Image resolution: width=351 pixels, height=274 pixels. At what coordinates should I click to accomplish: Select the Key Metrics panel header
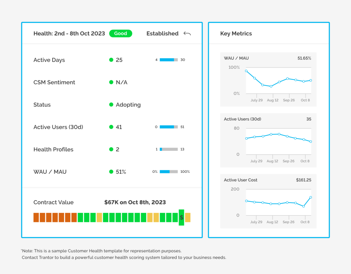[x=236, y=33]
